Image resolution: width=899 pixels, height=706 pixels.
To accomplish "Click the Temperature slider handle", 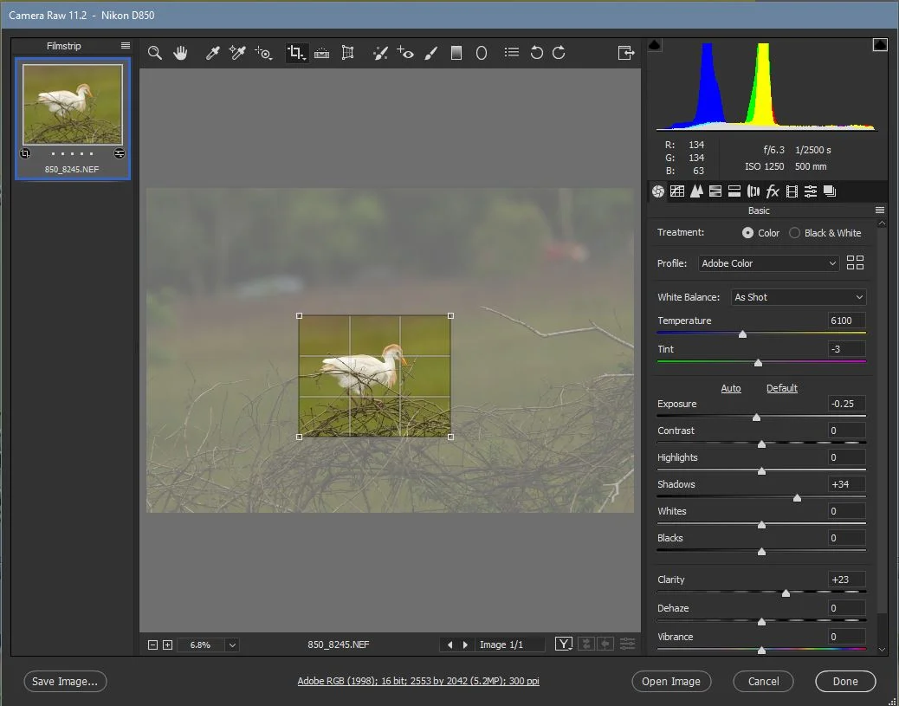I will [x=742, y=334].
